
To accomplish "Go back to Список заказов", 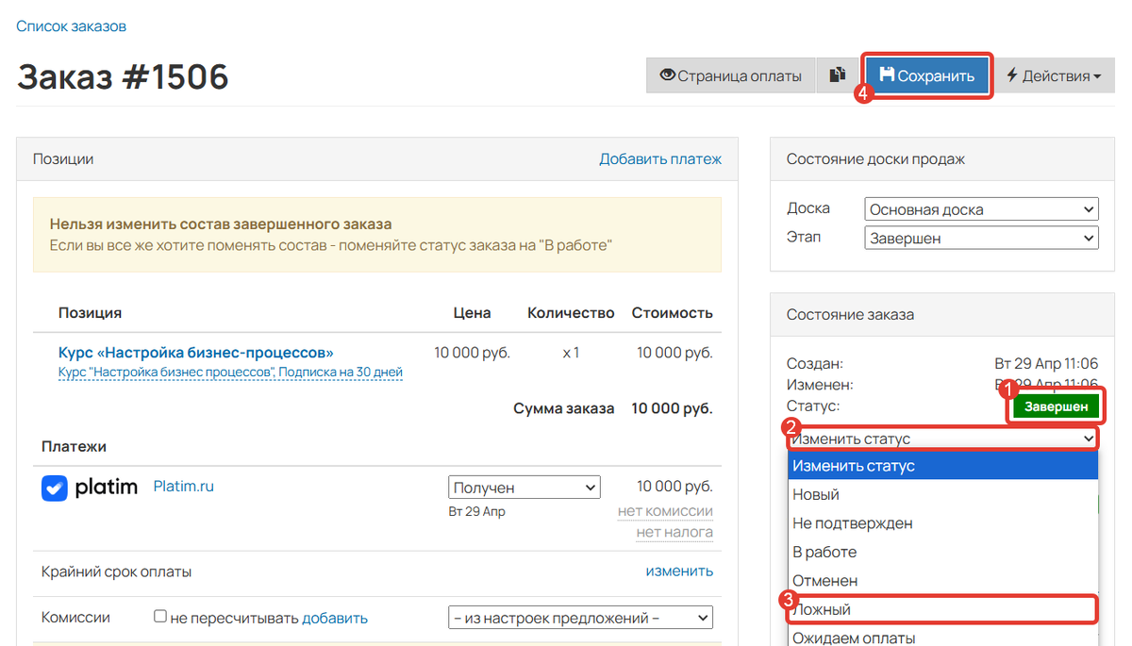I will [71, 26].
